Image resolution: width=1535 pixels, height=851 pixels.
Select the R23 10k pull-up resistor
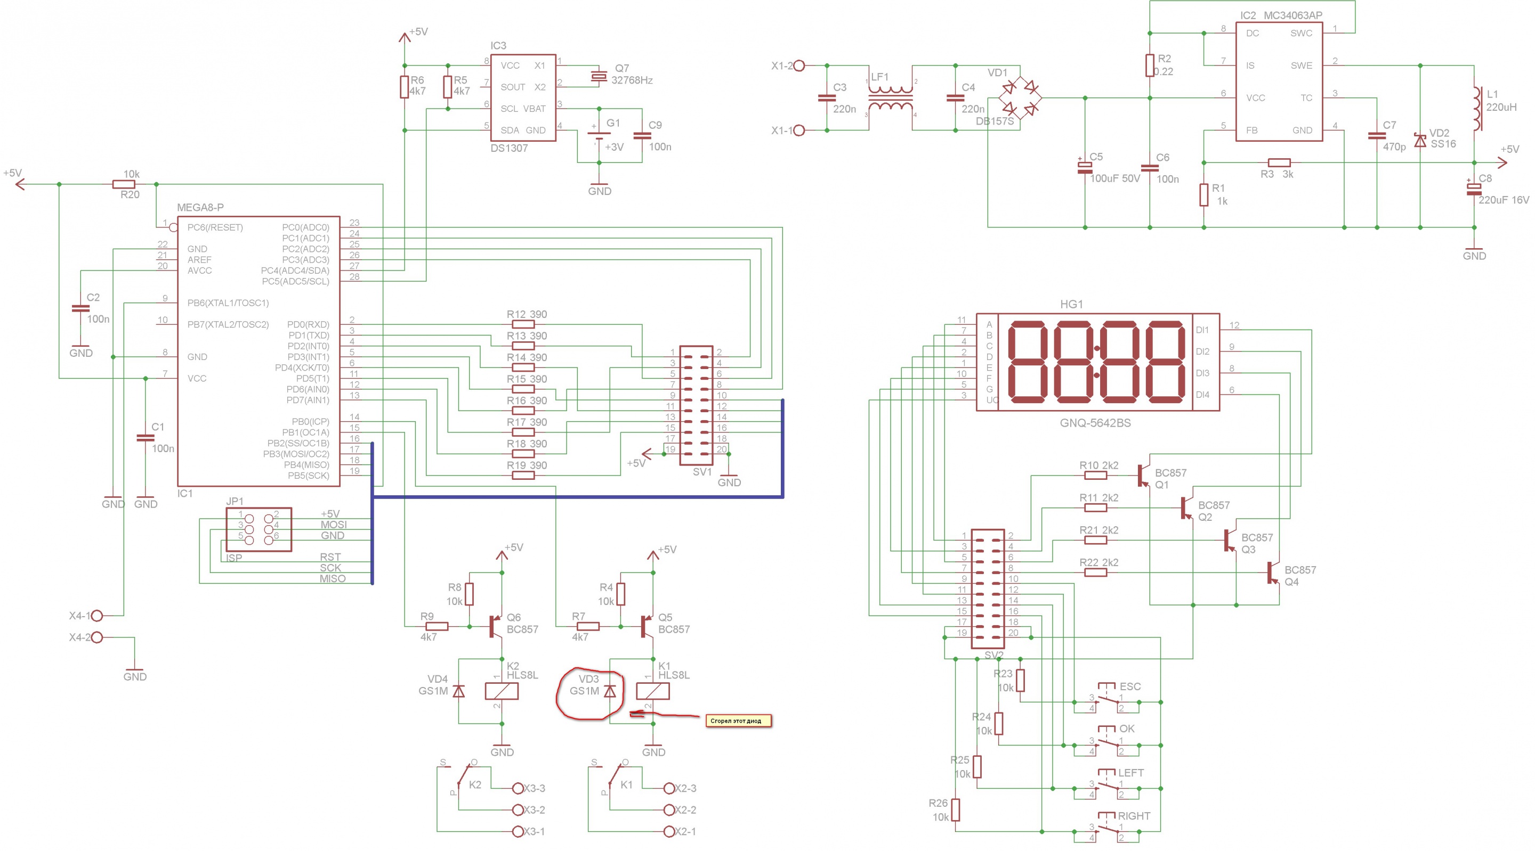[1020, 681]
